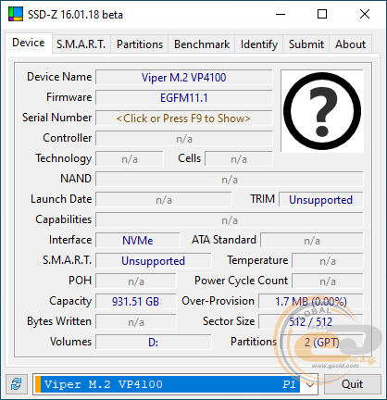Reveal serial number via Click or Press F9 field

(183, 119)
